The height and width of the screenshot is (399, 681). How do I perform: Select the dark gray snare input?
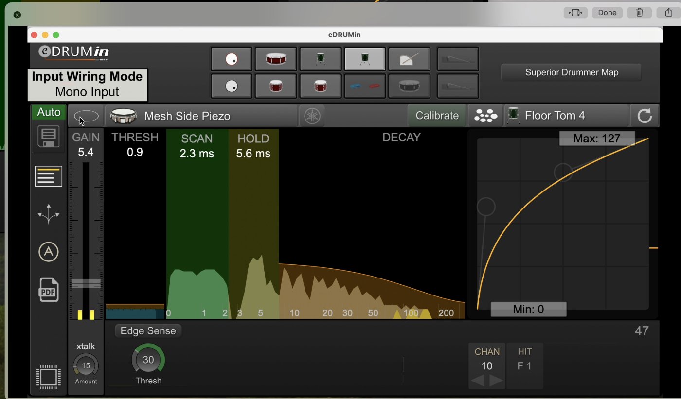(x=409, y=86)
